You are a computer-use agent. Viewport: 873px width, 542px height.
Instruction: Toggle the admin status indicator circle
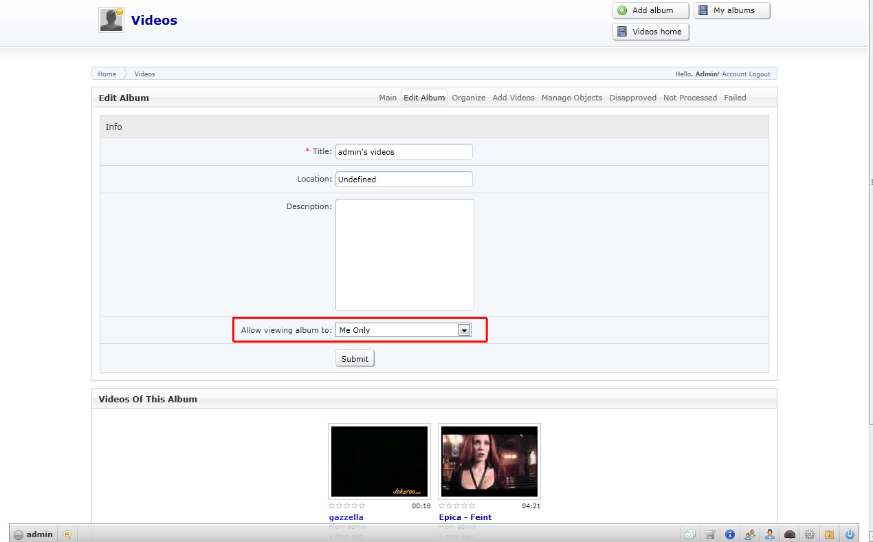(19, 534)
